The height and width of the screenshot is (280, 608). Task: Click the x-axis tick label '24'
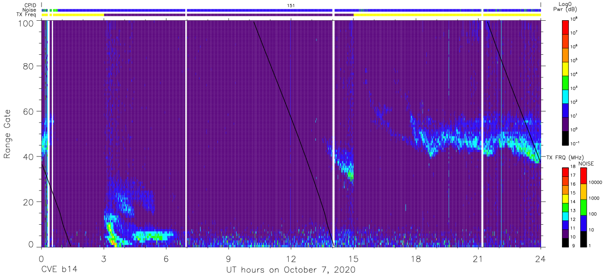[540, 258]
